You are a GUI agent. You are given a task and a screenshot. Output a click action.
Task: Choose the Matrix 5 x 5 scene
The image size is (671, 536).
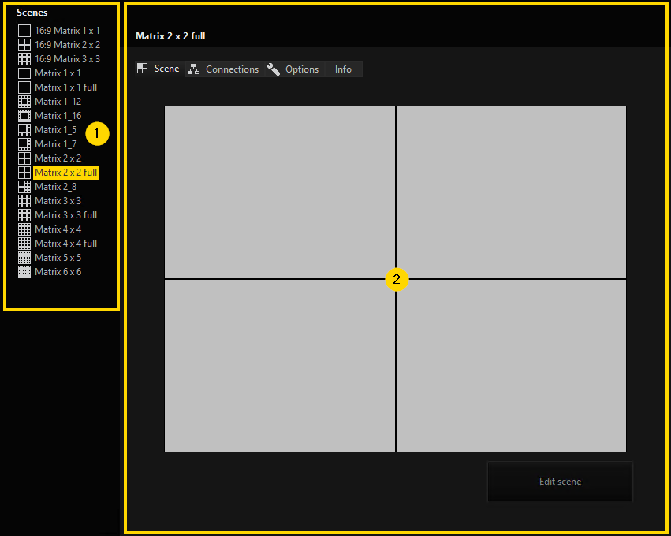pos(58,258)
